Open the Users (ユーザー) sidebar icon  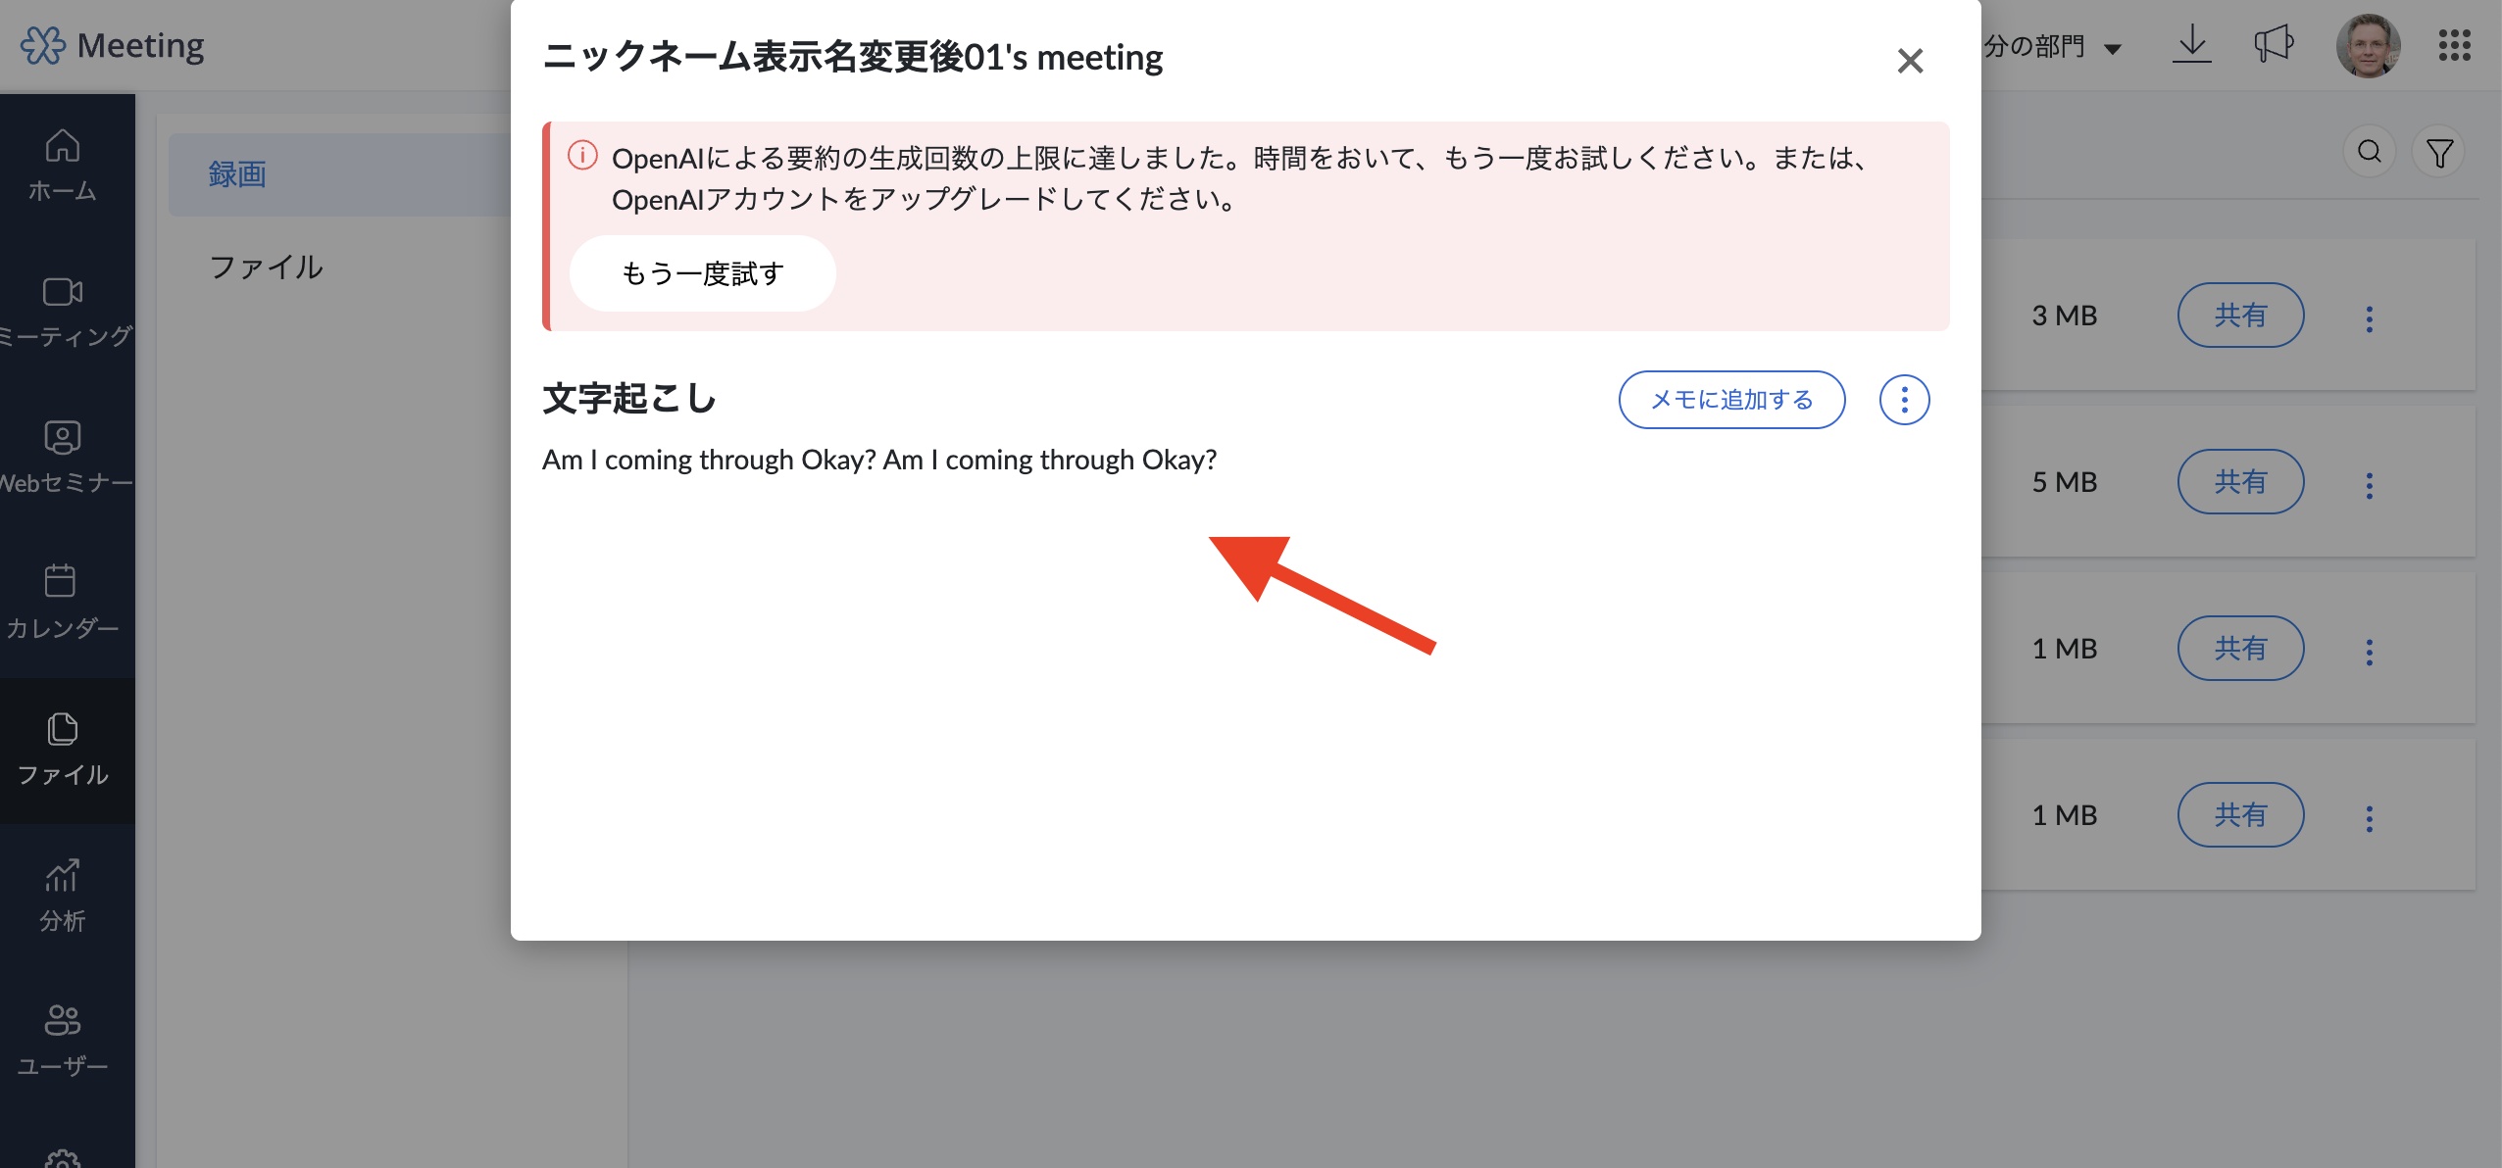[x=62, y=1020]
